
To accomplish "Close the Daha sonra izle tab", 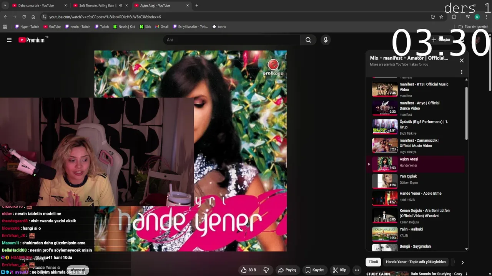I will (65, 5).
